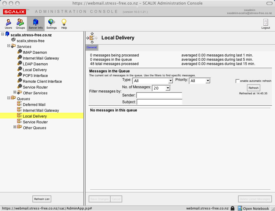
Task: Click the up arrow navigation icon
Action: click(x=92, y=33)
